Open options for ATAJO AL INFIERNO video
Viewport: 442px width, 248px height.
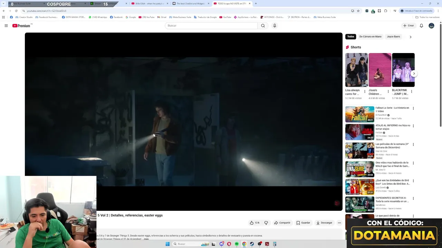tap(413, 126)
